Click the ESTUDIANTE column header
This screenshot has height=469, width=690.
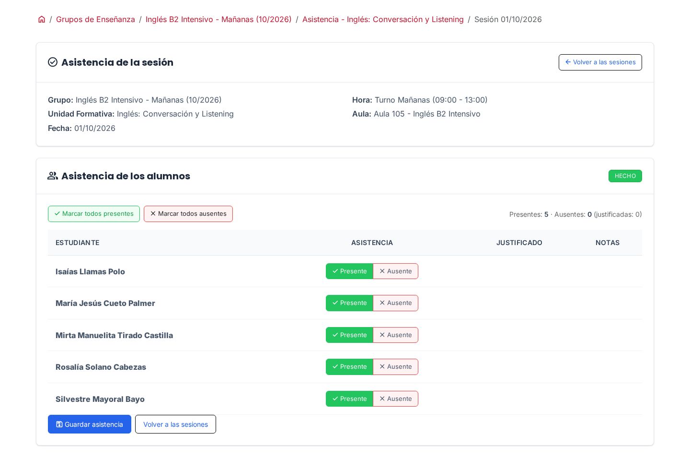[78, 243]
